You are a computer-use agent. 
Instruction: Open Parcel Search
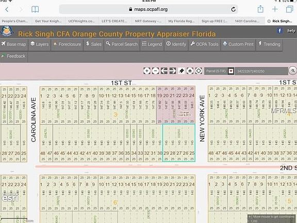122,44
